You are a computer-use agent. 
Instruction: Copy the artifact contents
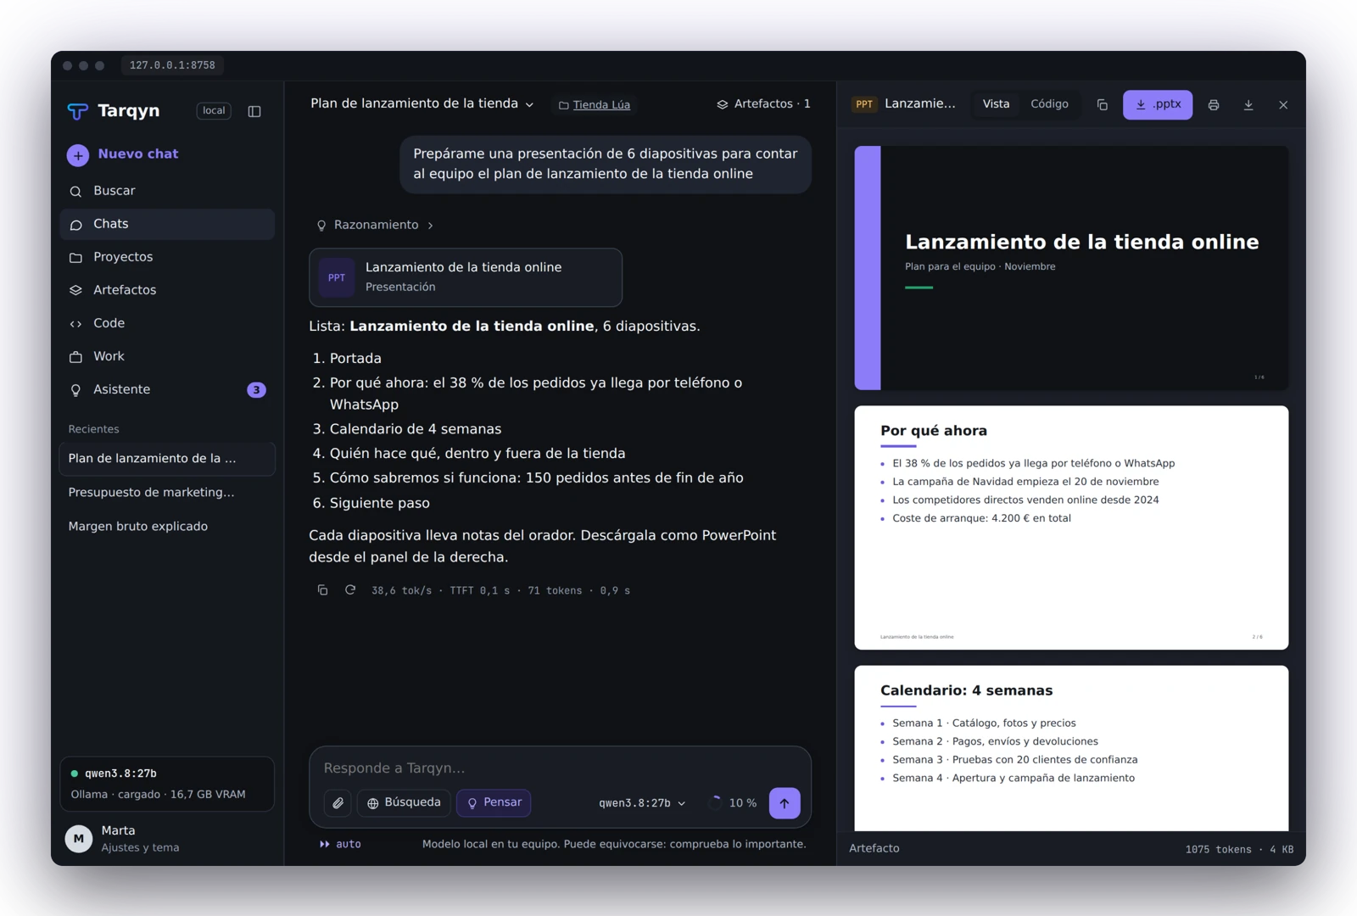(1103, 105)
